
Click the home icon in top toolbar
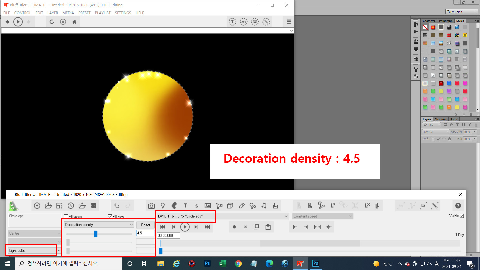(x=74, y=22)
